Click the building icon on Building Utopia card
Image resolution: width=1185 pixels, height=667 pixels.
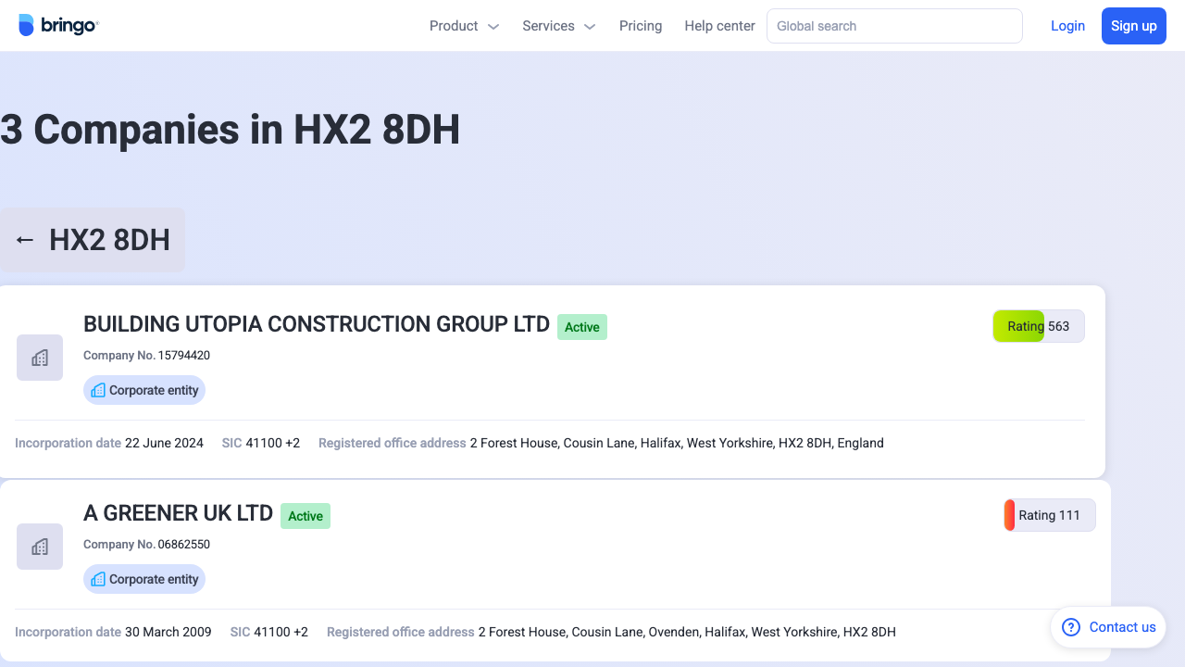[39, 357]
